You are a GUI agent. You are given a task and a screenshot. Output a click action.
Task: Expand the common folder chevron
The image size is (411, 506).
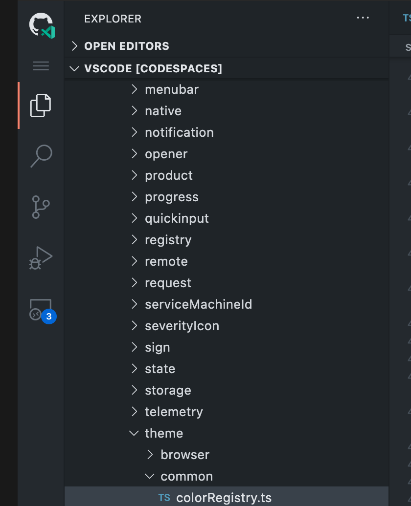pos(150,476)
